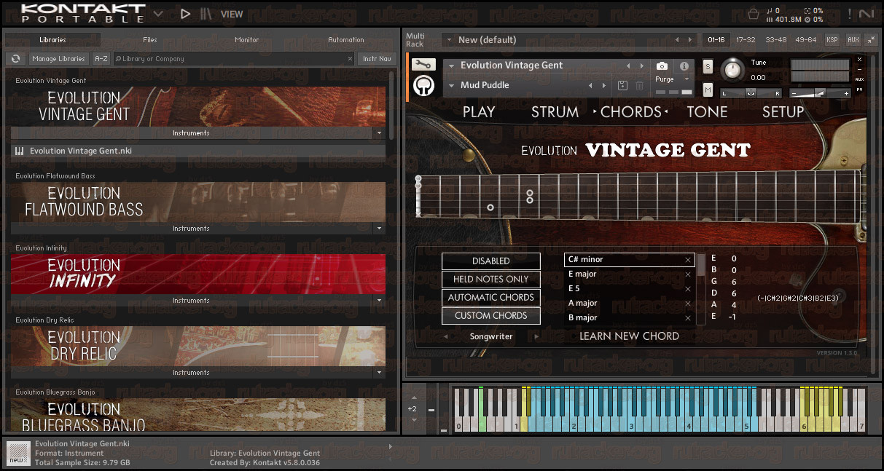Expand Evolution Flatwound Bass Instruments dropdown
This screenshot has height=471, width=884.
pyautogui.click(x=378, y=229)
